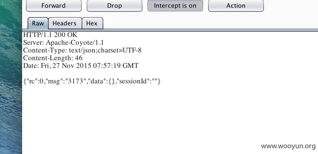This screenshot has width=318, height=154.
Task: Click the Date header line
Action: tap(81, 66)
